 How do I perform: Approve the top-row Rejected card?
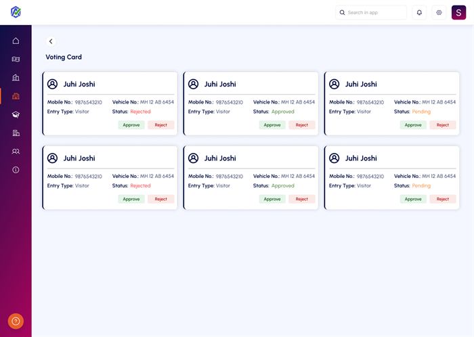(131, 125)
